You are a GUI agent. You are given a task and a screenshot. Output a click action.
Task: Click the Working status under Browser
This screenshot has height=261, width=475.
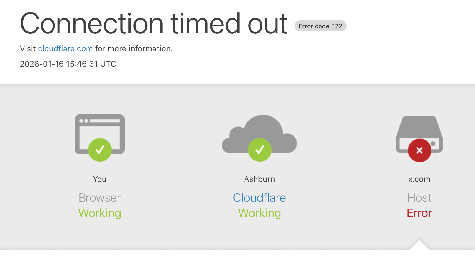[x=100, y=213]
